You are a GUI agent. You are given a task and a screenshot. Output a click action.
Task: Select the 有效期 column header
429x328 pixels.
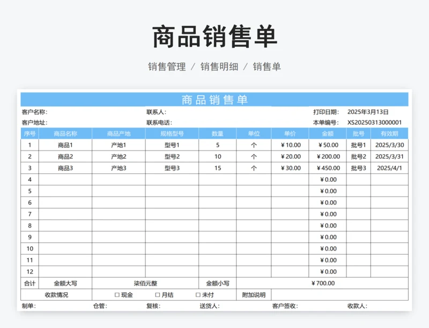coord(390,134)
